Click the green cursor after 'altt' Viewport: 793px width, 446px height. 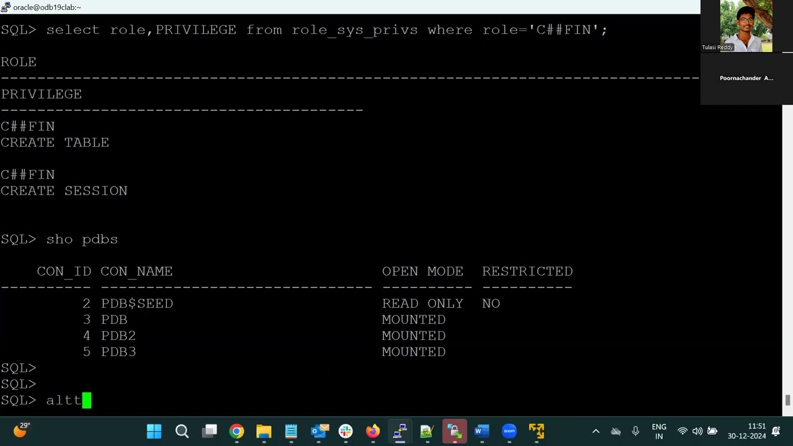[x=87, y=400]
